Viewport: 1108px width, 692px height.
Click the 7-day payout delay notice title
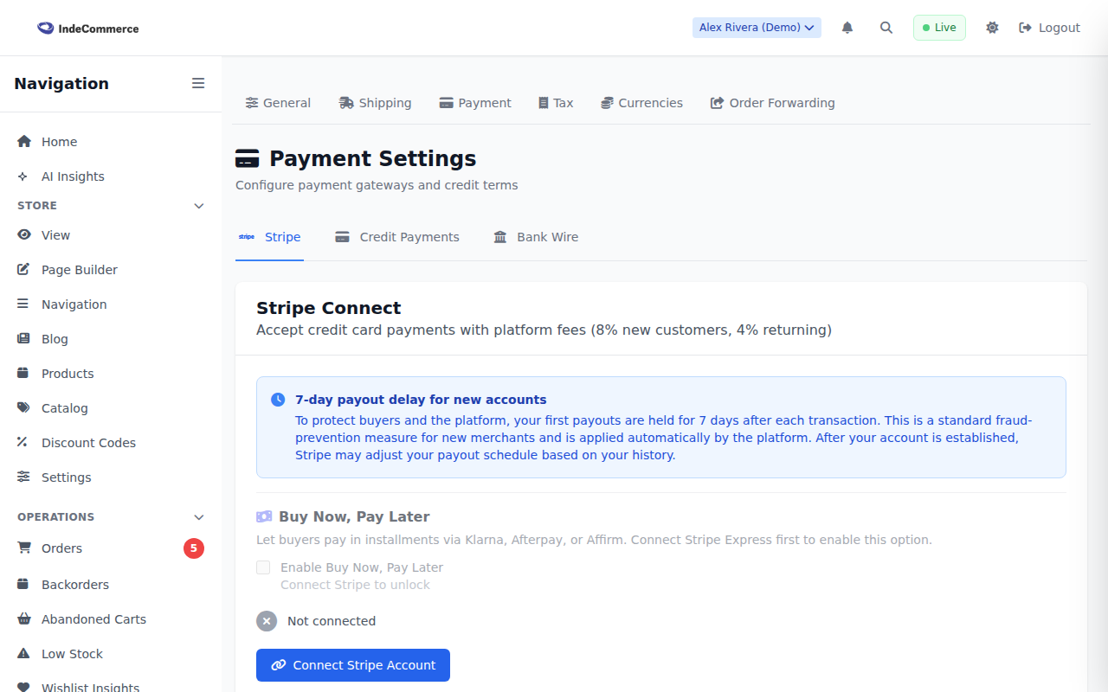click(421, 400)
